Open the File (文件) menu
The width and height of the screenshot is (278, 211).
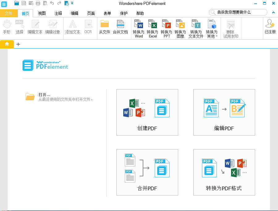coord(9,13)
